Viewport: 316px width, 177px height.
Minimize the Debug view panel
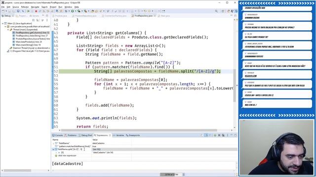tap(43, 16)
